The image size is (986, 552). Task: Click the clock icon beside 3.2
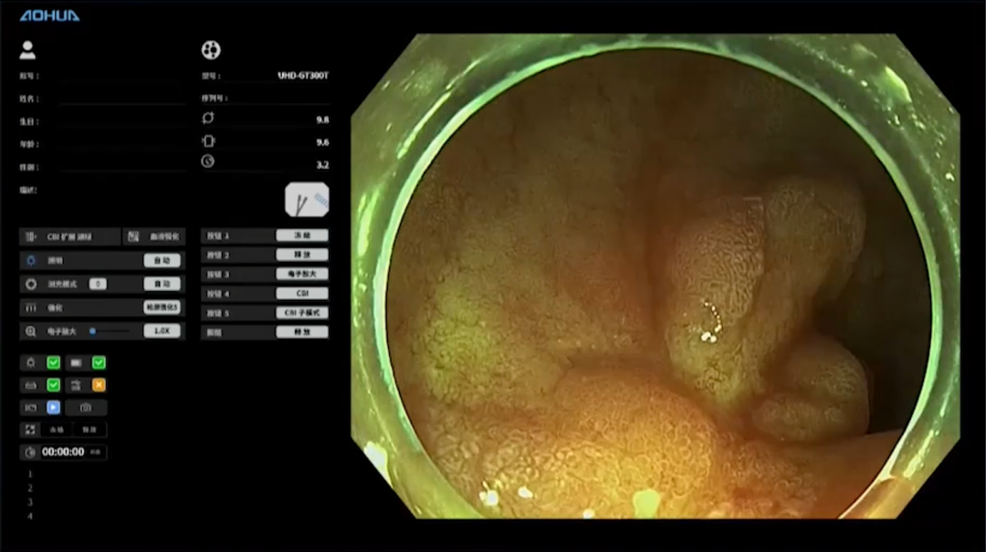tap(207, 161)
